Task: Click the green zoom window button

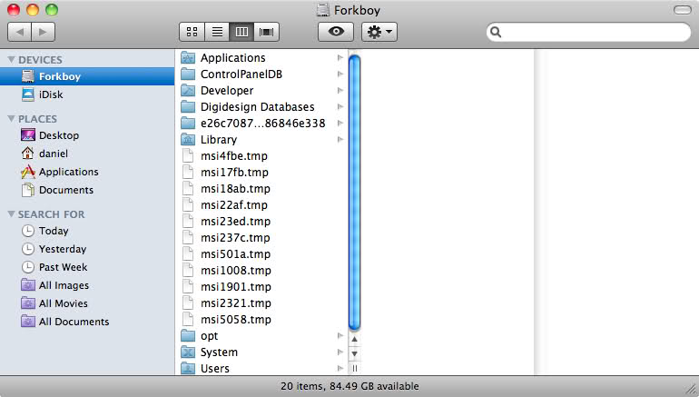Action: 52,10
